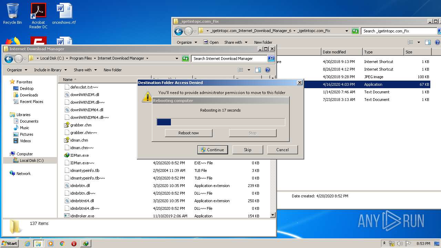
Task: Select Desktop under Favorites
Action: [x=27, y=89]
